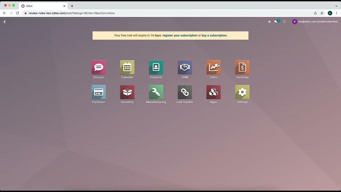
Task: Click the browser share icon
Action: (x=315, y=13)
